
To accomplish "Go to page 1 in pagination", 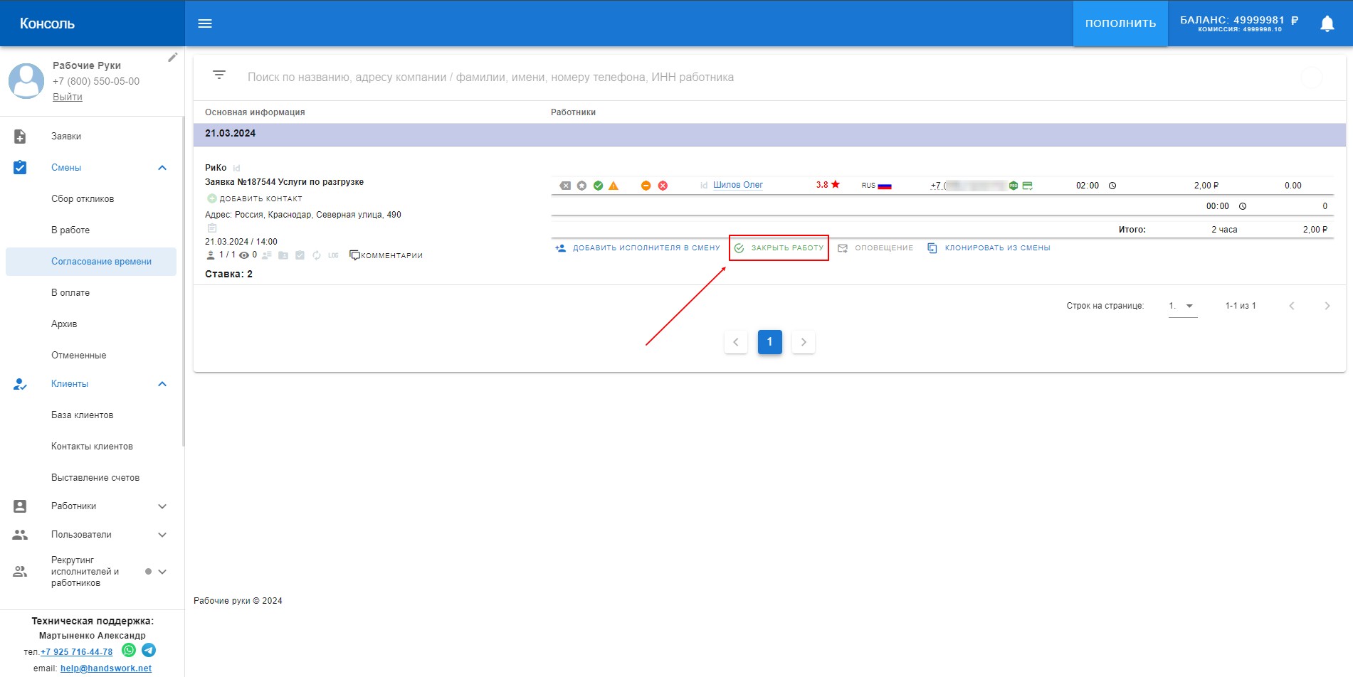I will (770, 342).
